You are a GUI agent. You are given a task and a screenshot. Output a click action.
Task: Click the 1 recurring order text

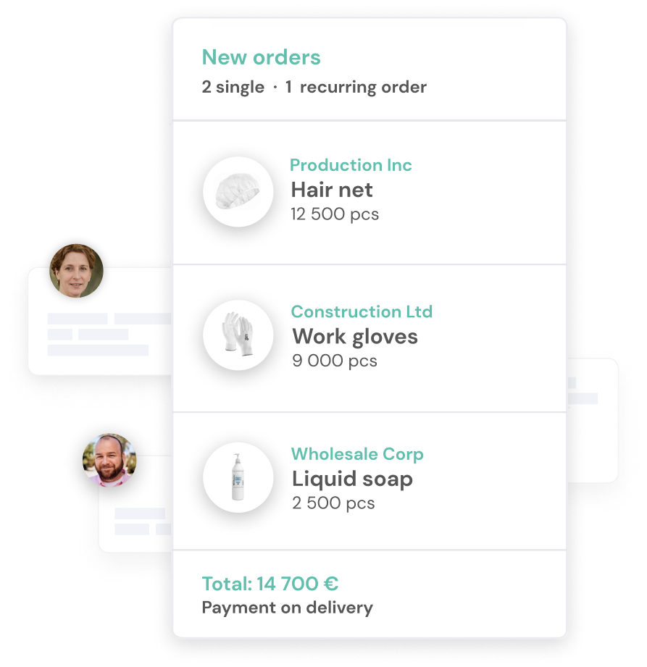pos(356,87)
